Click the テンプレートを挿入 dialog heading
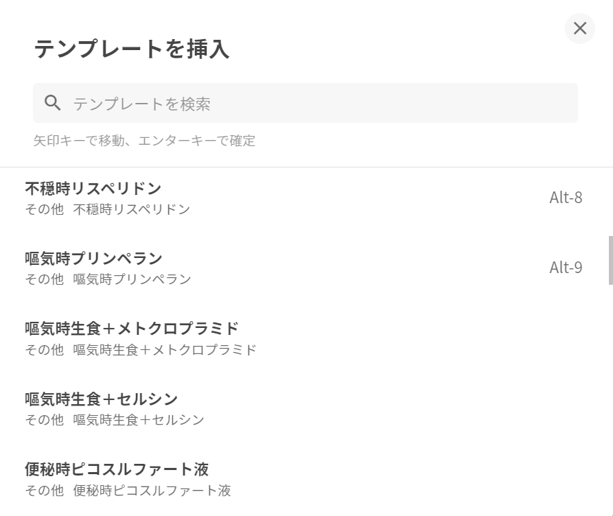Image resolution: width=613 pixels, height=516 pixels. pyautogui.click(x=132, y=49)
